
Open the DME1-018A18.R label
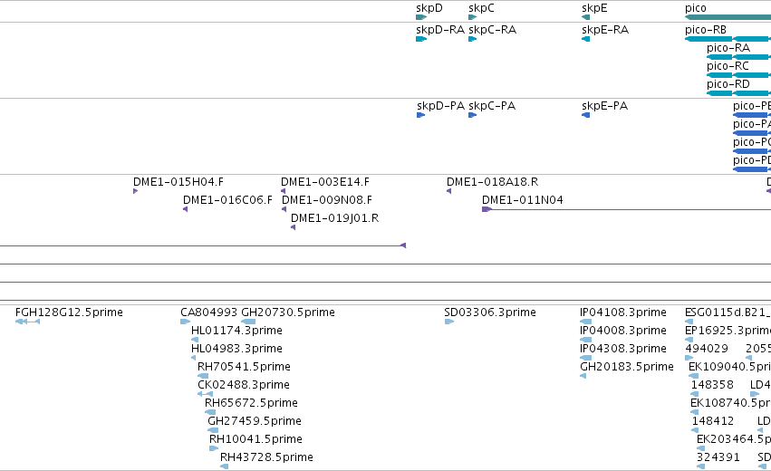492,182
